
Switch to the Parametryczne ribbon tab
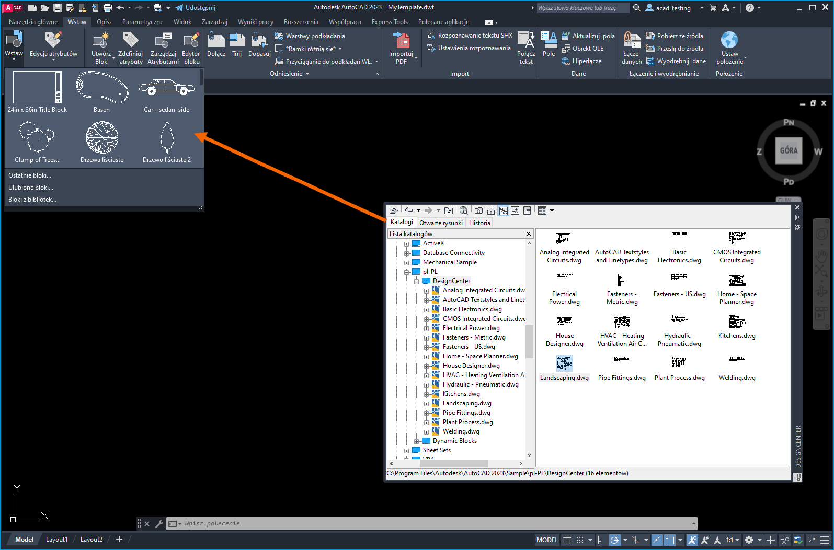[x=143, y=22]
